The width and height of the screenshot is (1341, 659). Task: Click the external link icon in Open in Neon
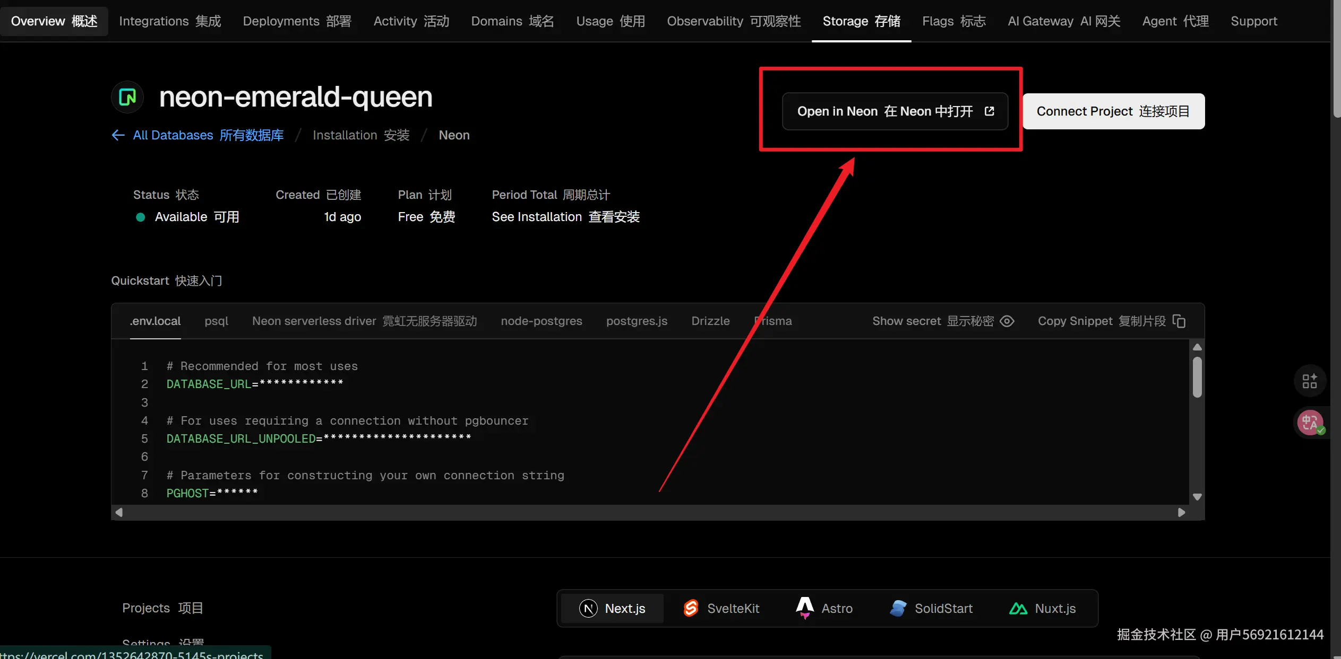[989, 111]
